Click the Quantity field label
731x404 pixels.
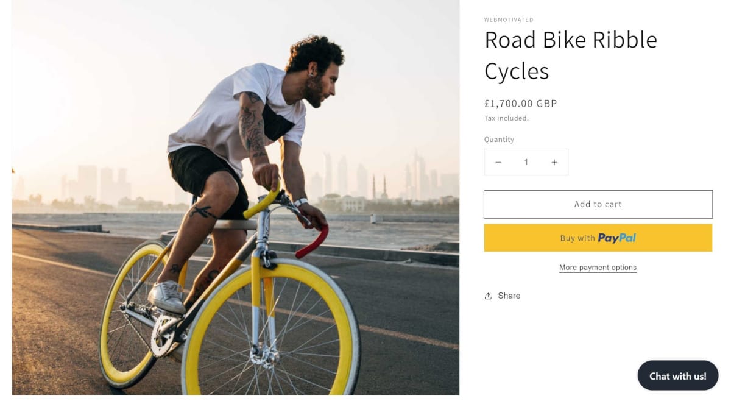[x=499, y=140]
